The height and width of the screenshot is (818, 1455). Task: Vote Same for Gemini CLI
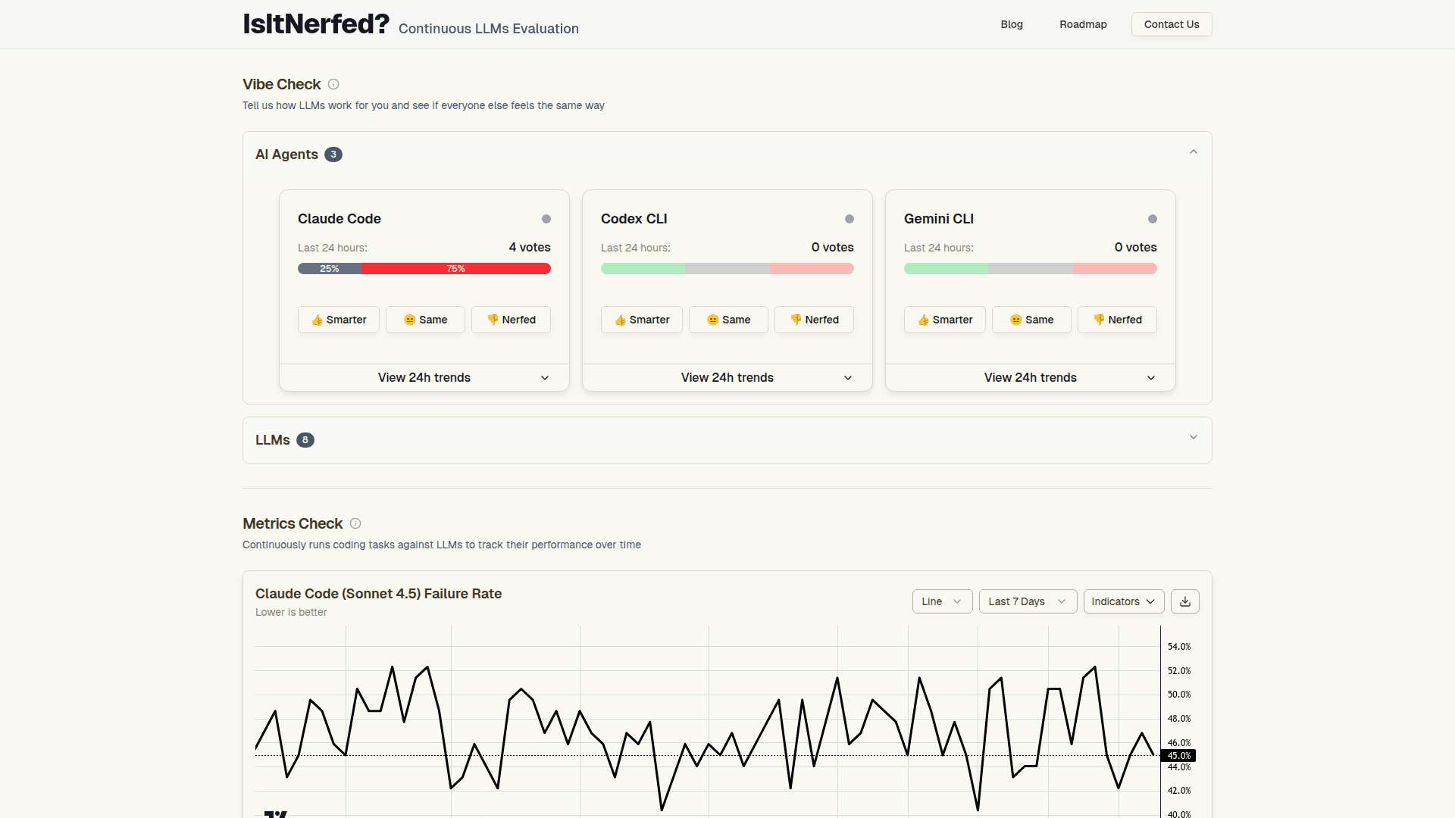click(1031, 320)
